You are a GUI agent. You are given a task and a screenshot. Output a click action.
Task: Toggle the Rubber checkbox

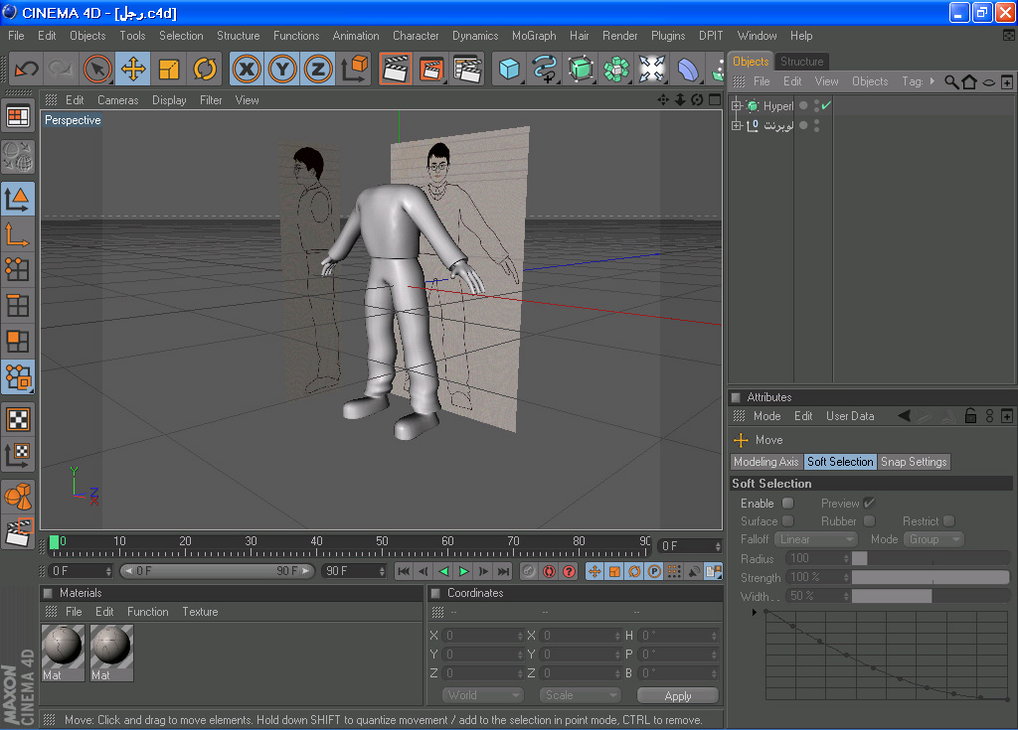tap(869, 521)
